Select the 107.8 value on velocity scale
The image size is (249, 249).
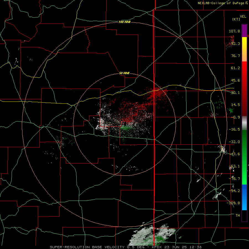pos(234,31)
